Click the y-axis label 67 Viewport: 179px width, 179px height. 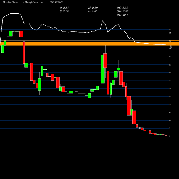[170, 33]
